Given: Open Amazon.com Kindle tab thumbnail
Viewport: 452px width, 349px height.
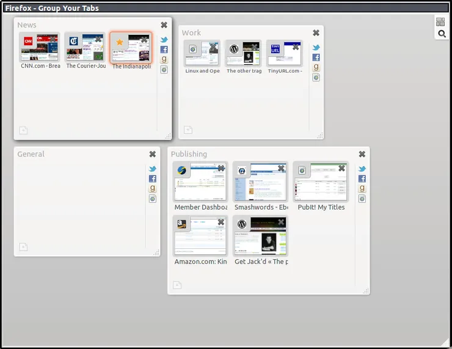Looking at the screenshot, I should pos(200,236).
